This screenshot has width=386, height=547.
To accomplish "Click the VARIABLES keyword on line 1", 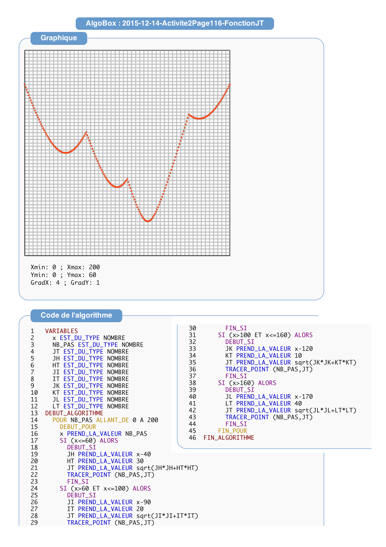I will point(61,331).
